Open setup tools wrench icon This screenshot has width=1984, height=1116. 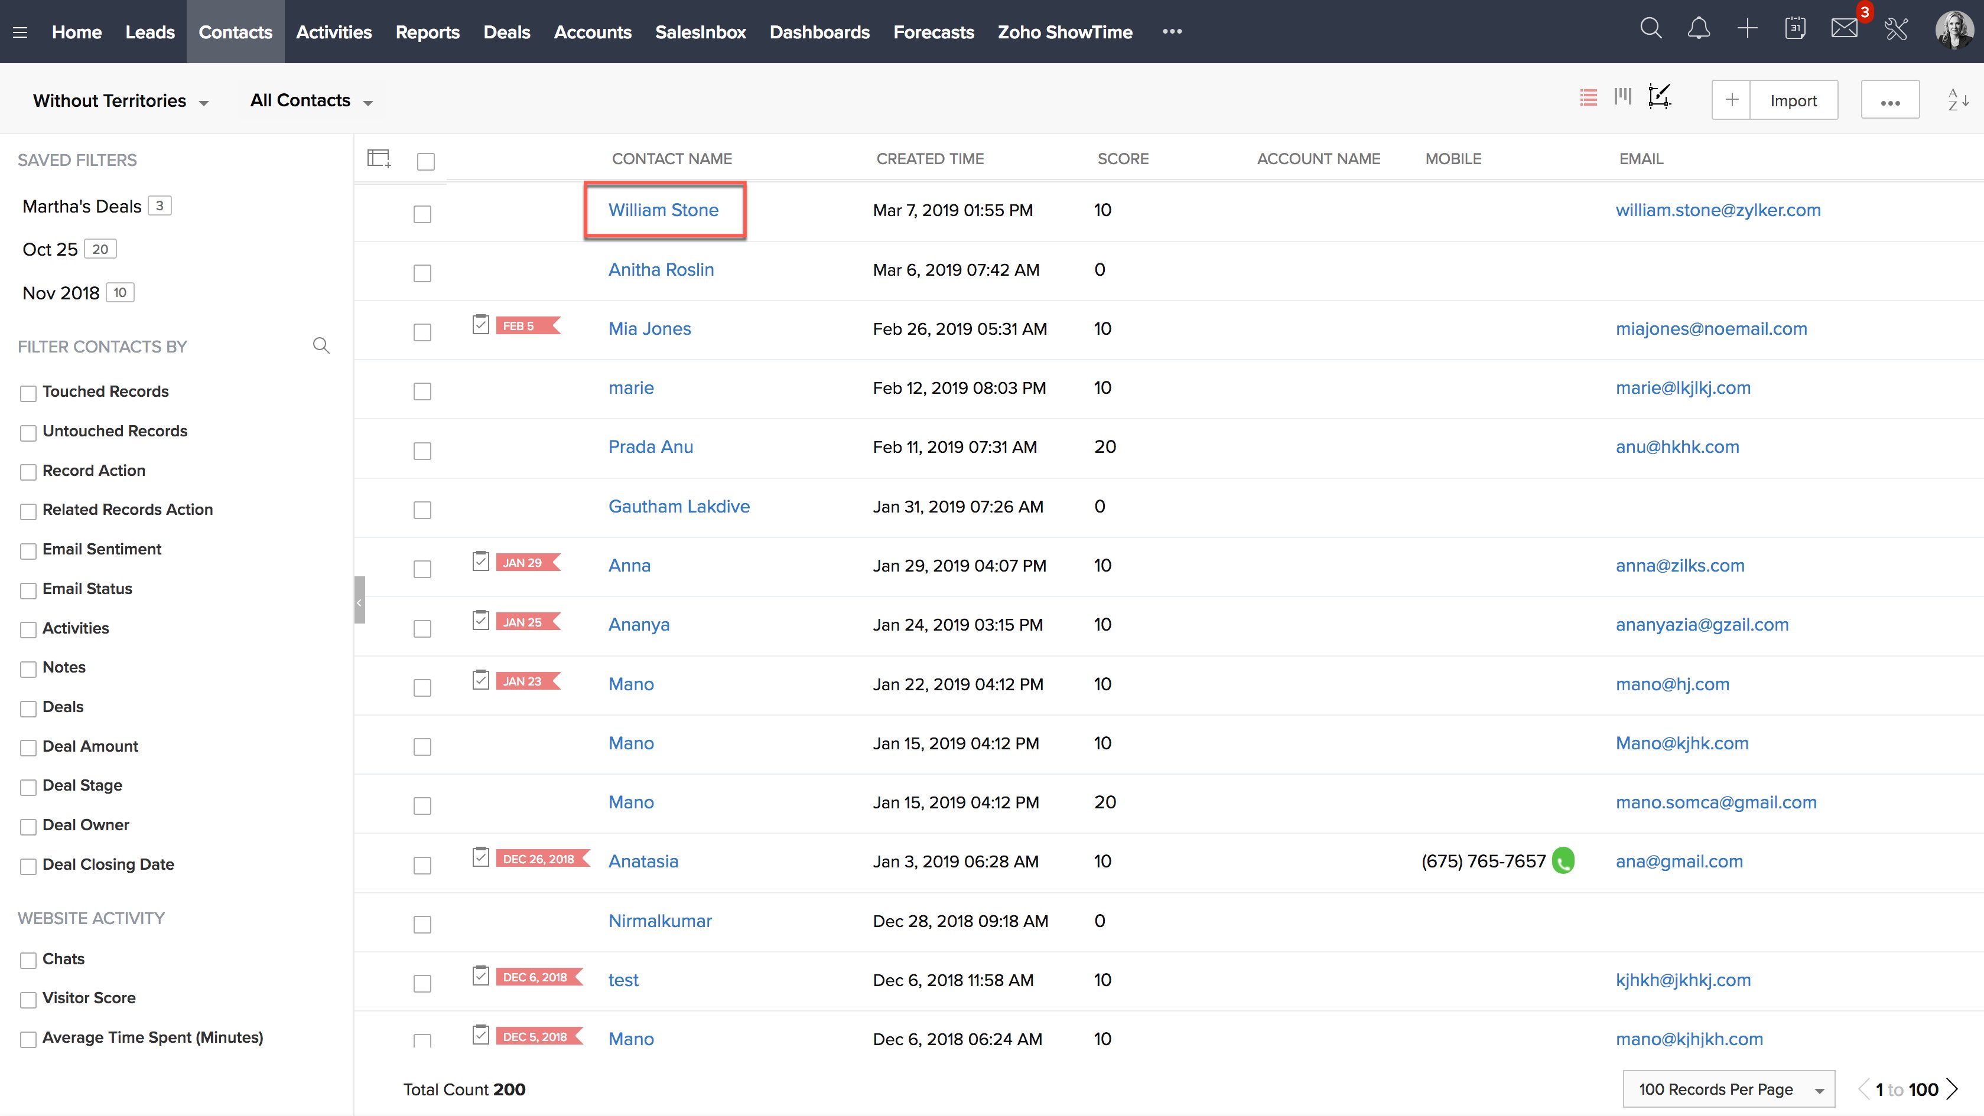(x=1895, y=30)
